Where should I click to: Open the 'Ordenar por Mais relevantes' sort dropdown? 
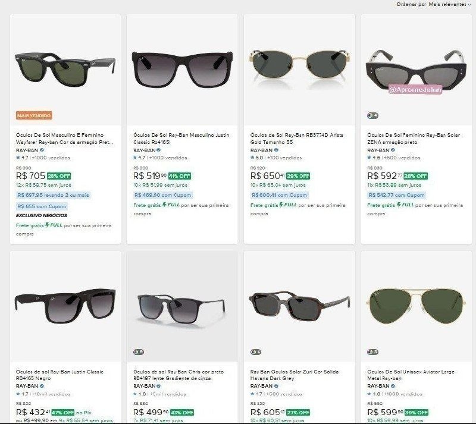click(434, 4)
